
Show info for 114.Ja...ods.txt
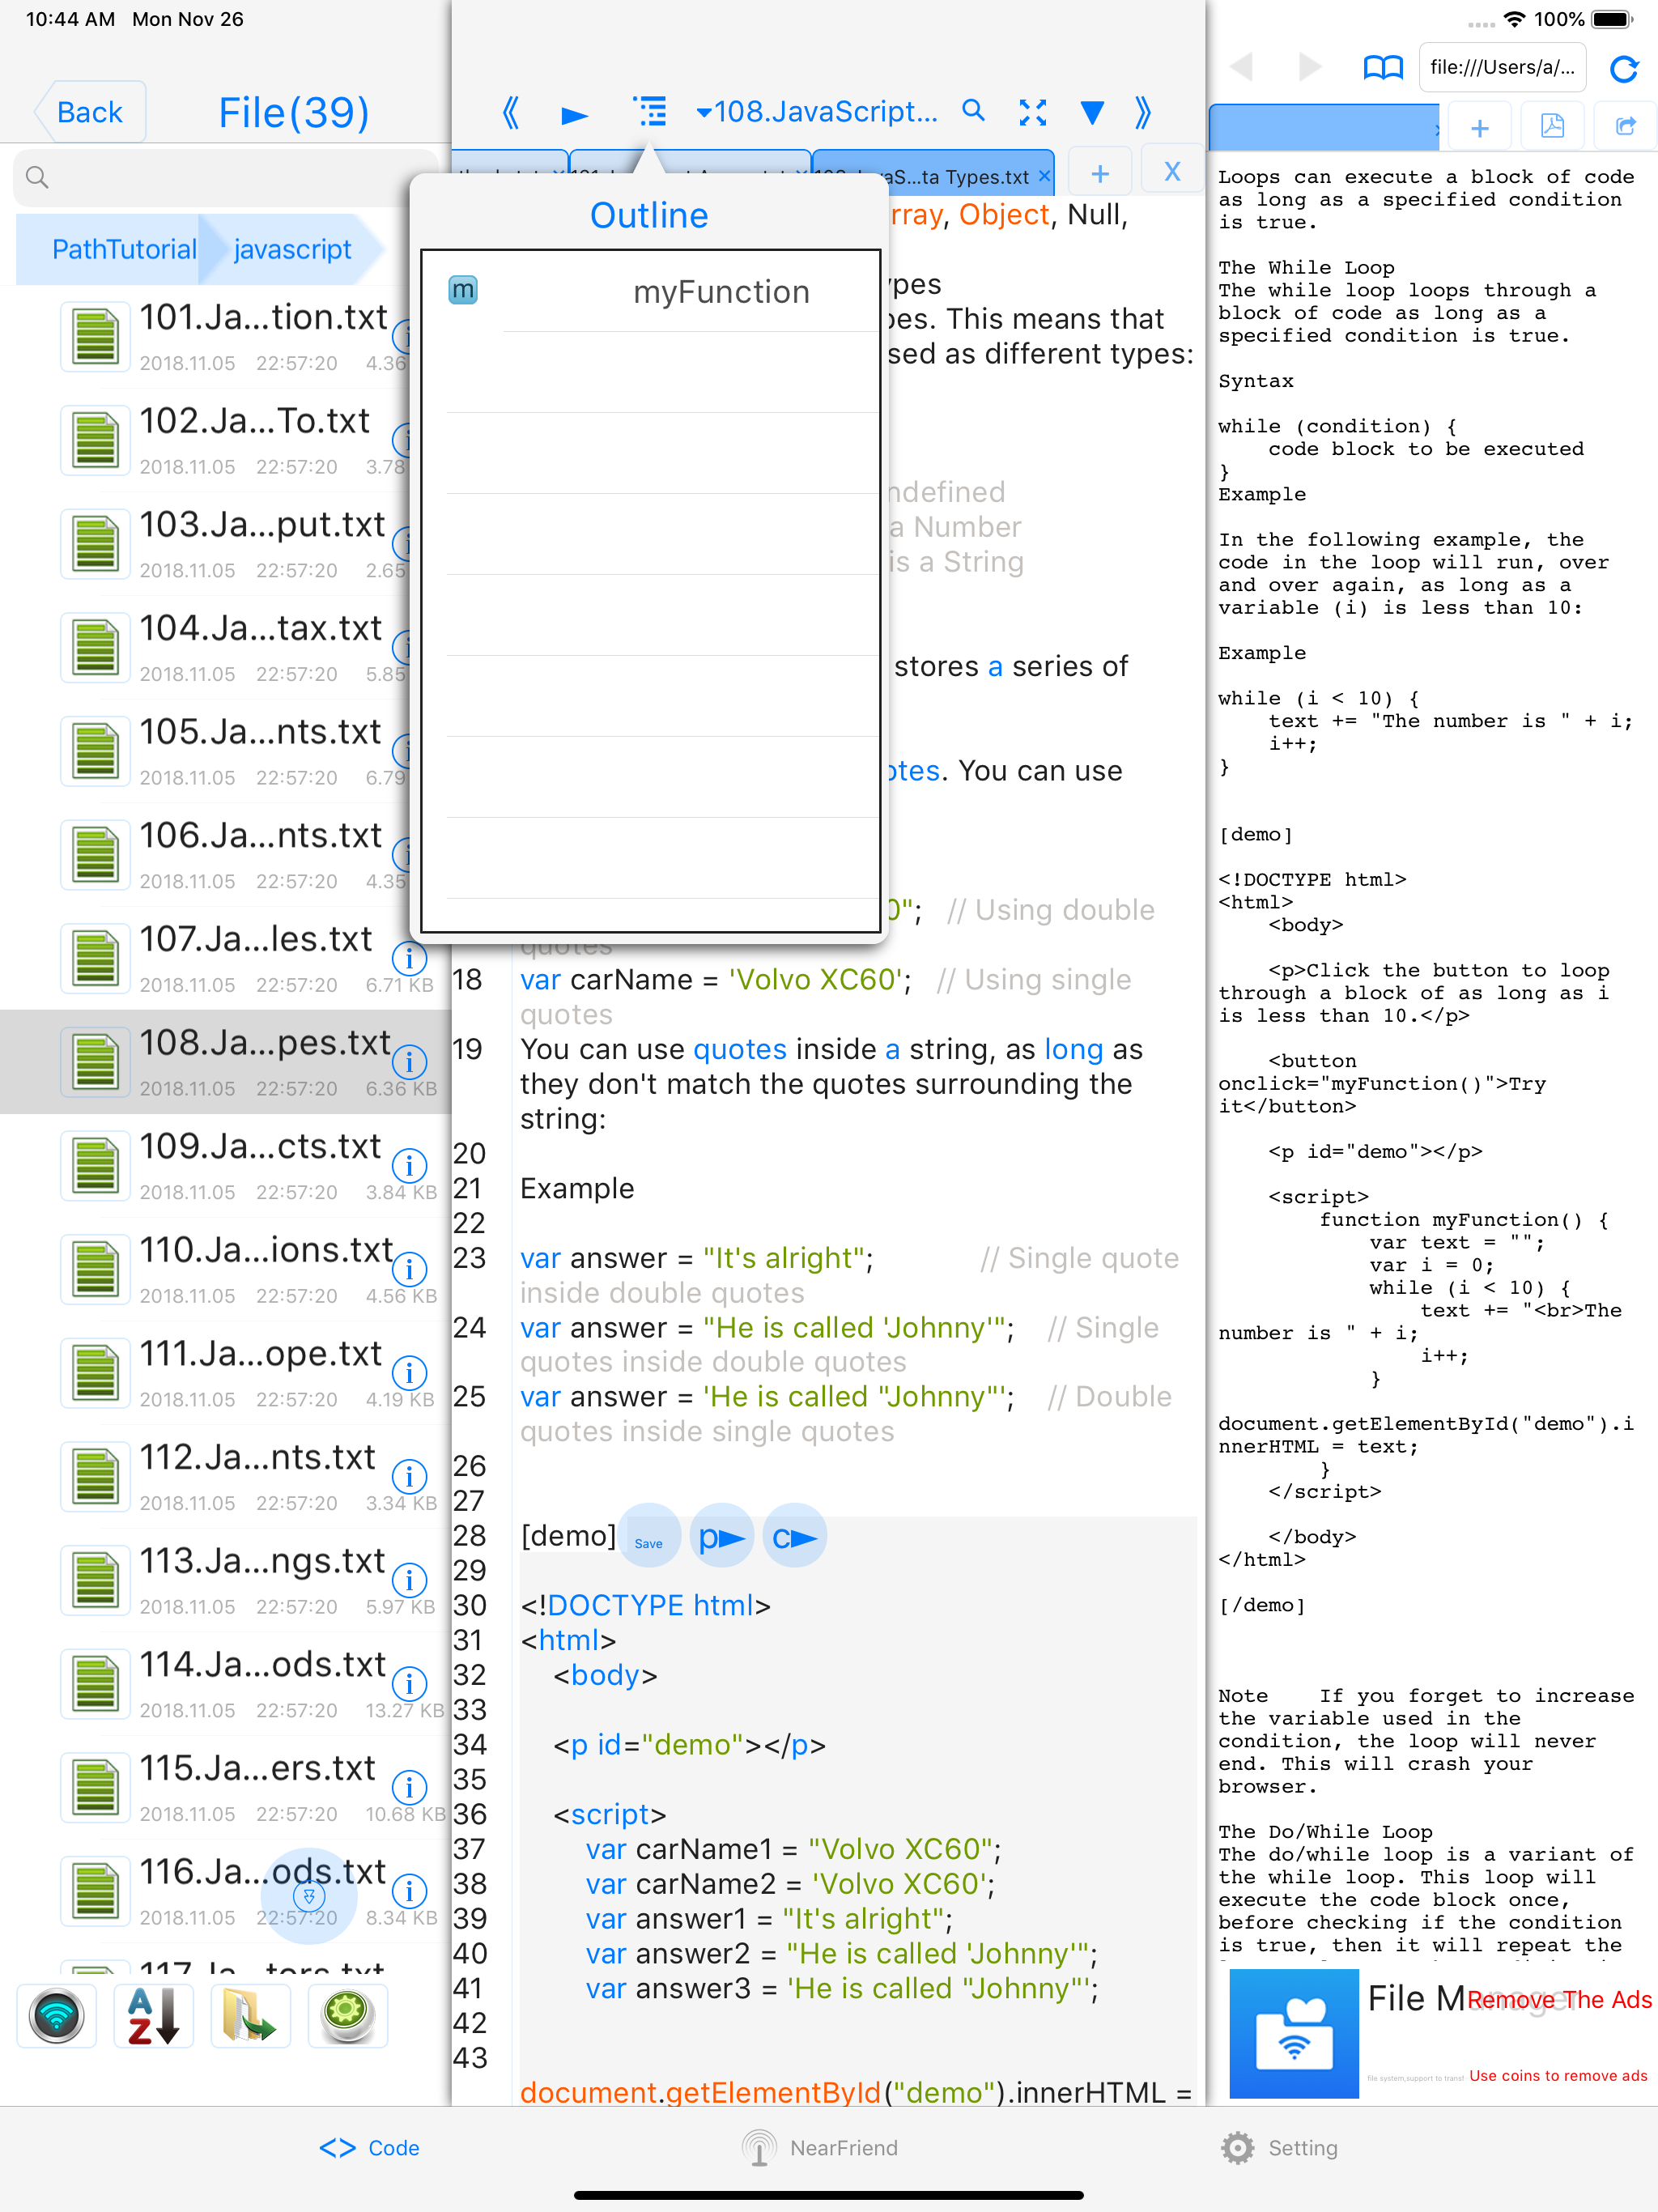click(409, 1683)
